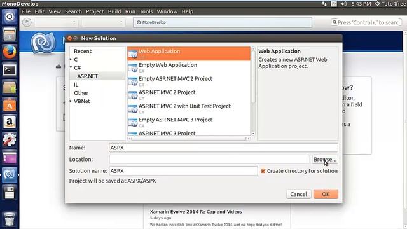Screen dimensions: 407x229
Task: Expand the VBNet category in tree
Action: 71,101
